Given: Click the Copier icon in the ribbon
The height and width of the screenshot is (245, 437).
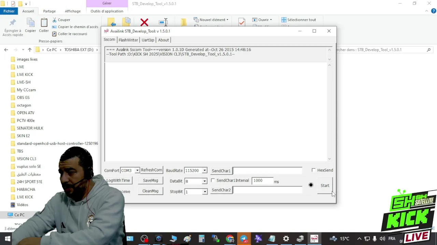Looking at the screenshot, I should [30, 23].
